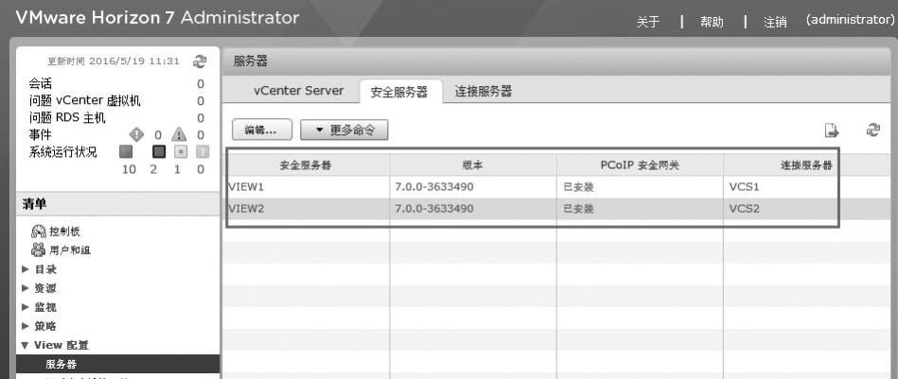Switch to the vCenter Server tab
The width and height of the screenshot is (898, 379).
[291, 91]
